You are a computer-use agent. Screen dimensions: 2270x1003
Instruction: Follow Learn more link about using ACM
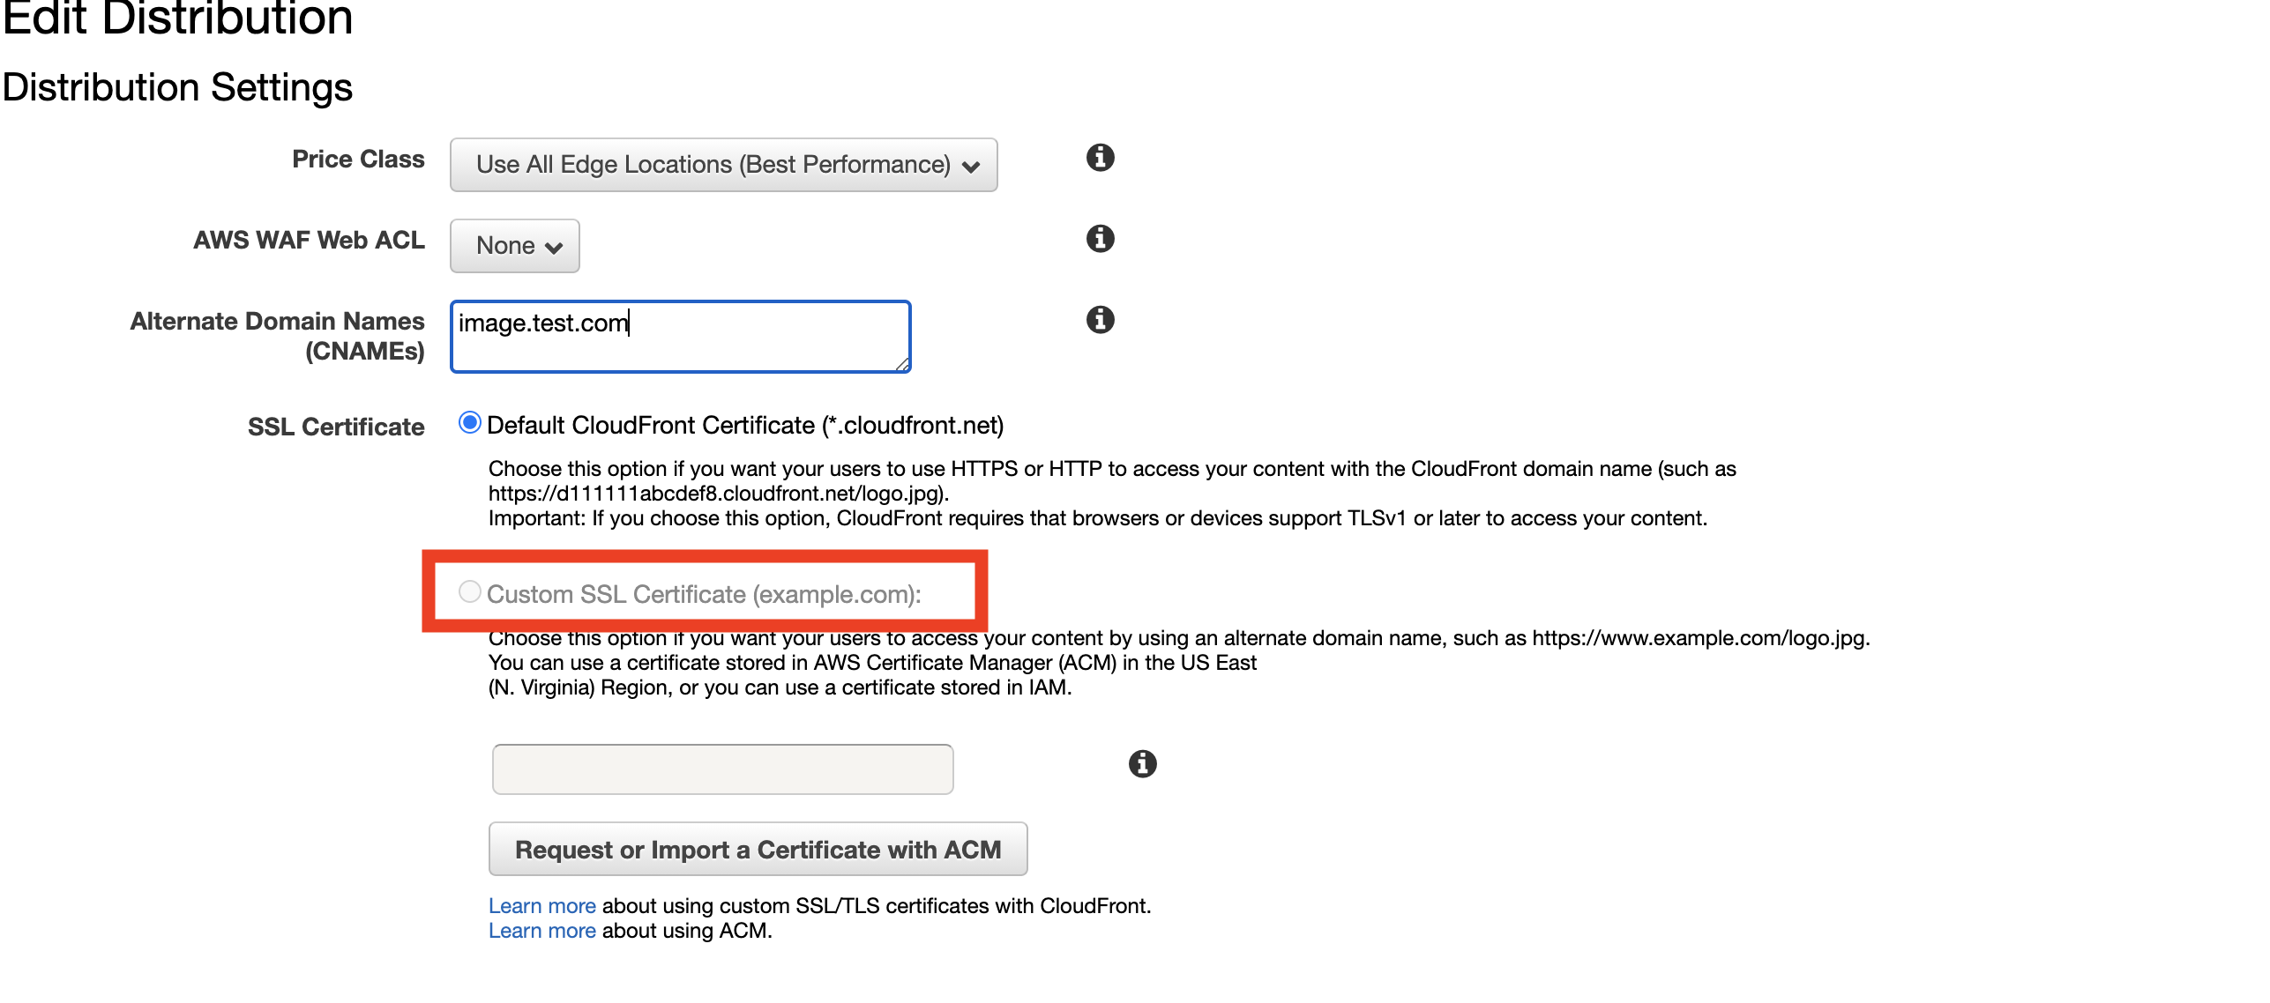(x=541, y=931)
